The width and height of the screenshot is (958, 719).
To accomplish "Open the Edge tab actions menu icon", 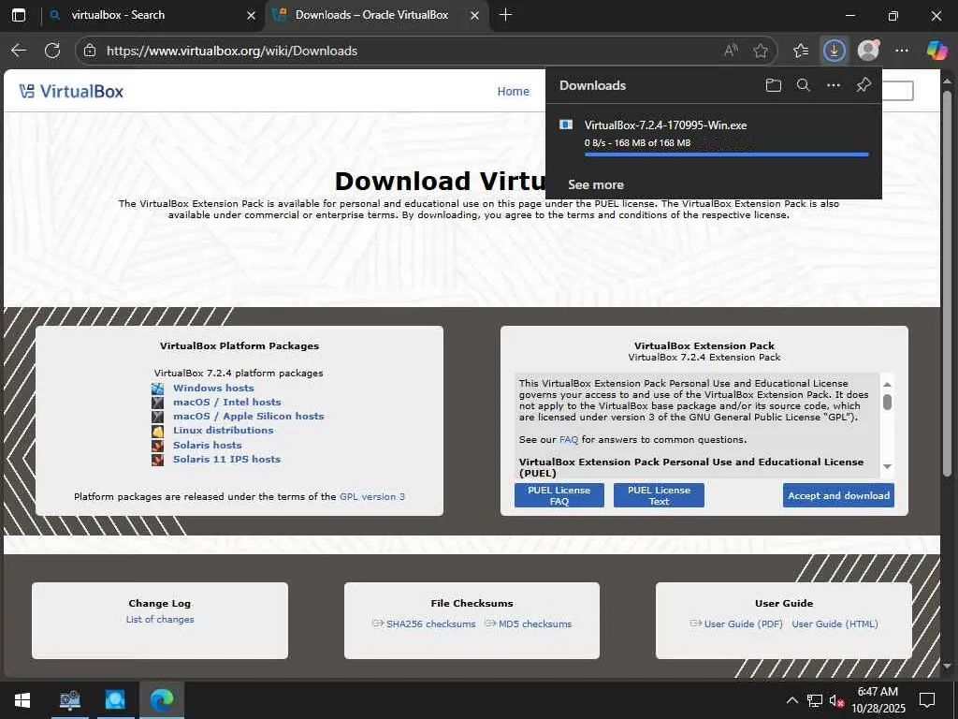I will (19, 15).
